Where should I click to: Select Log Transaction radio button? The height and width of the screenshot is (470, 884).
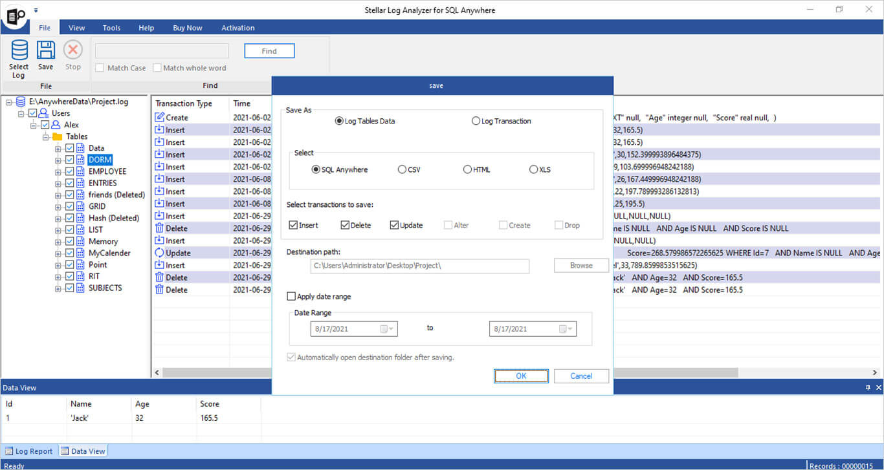(x=476, y=121)
